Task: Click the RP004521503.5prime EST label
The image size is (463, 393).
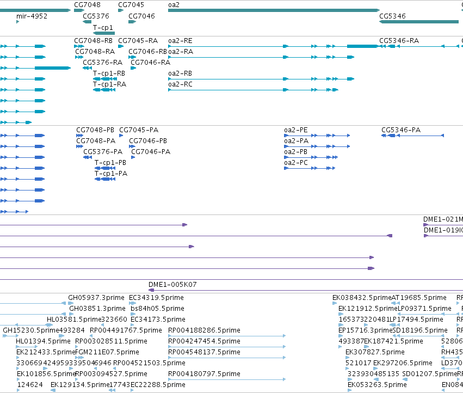Action: tap(149, 363)
